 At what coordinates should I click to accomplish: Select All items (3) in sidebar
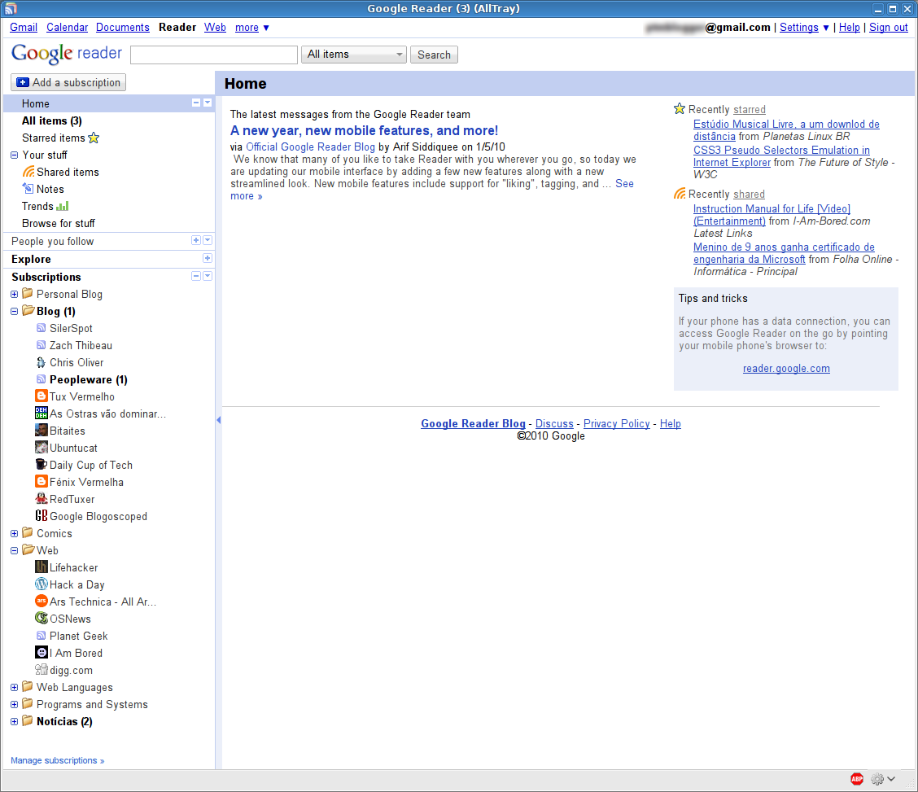51,121
